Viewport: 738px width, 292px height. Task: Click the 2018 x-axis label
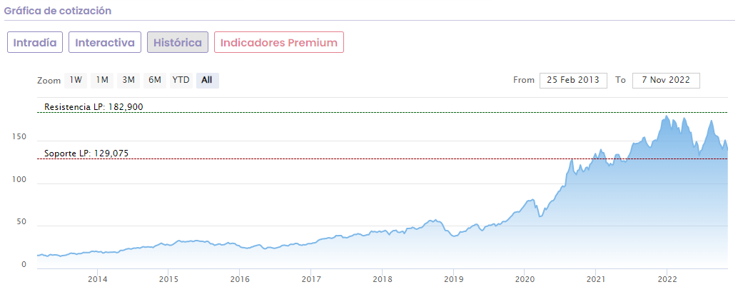[x=383, y=278]
